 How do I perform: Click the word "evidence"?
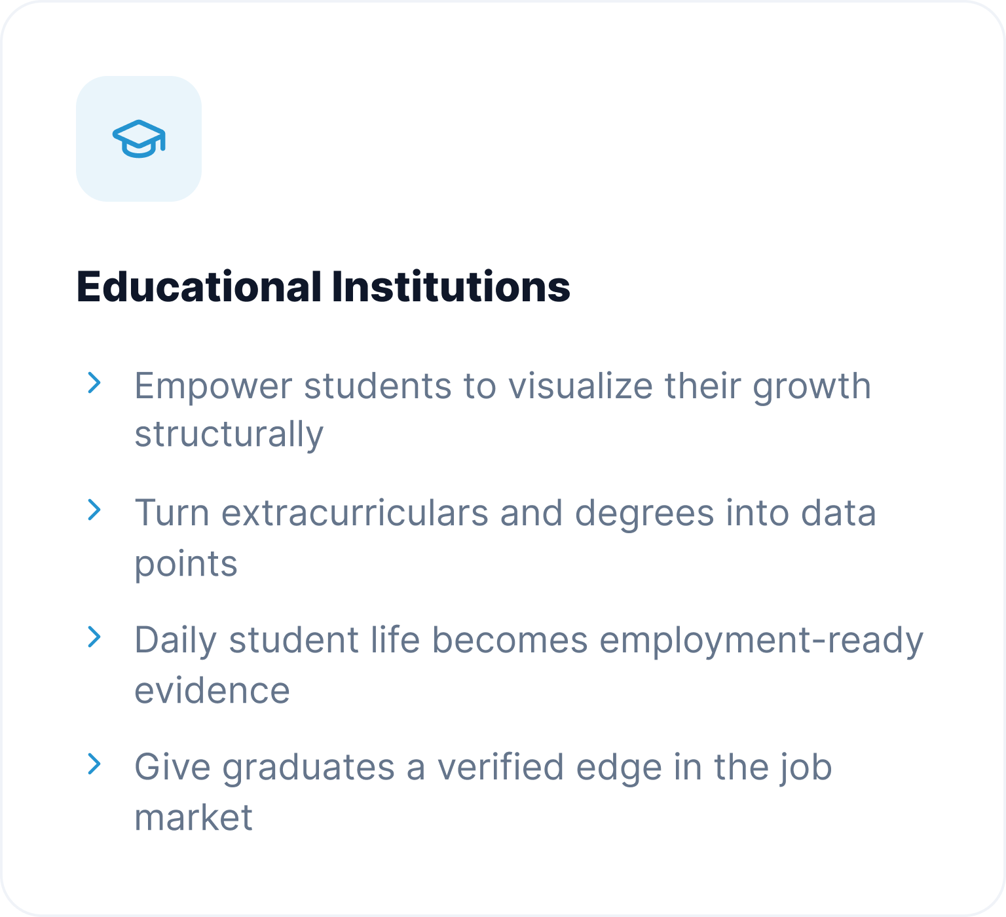tap(212, 691)
